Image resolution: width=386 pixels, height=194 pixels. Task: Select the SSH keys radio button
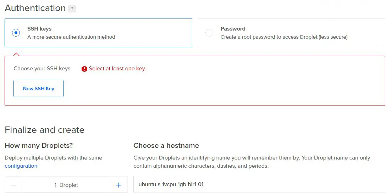[x=16, y=33]
